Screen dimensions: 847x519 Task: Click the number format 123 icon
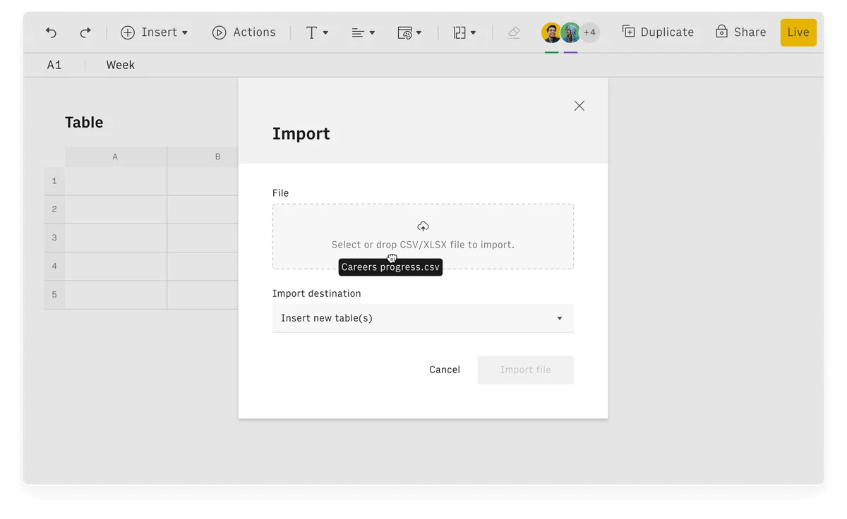click(460, 32)
